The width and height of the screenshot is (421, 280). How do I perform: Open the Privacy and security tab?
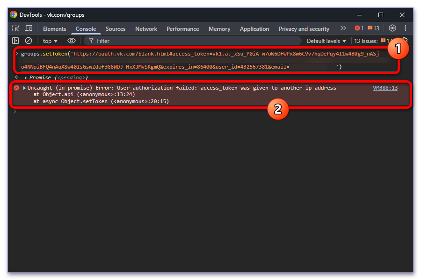[304, 28]
